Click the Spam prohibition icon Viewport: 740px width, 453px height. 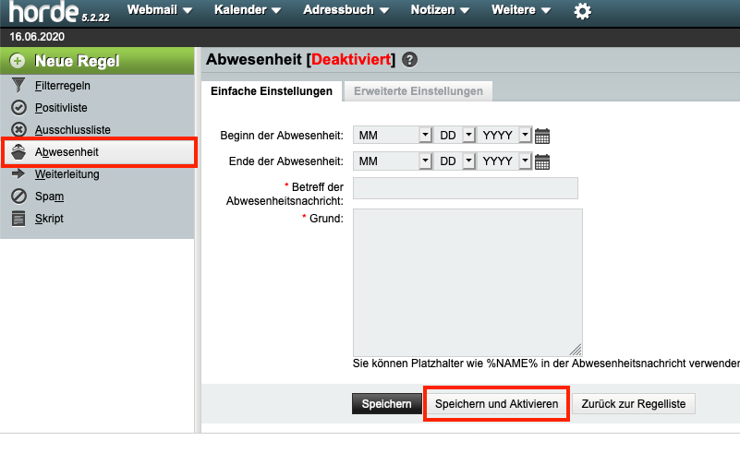point(18,197)
